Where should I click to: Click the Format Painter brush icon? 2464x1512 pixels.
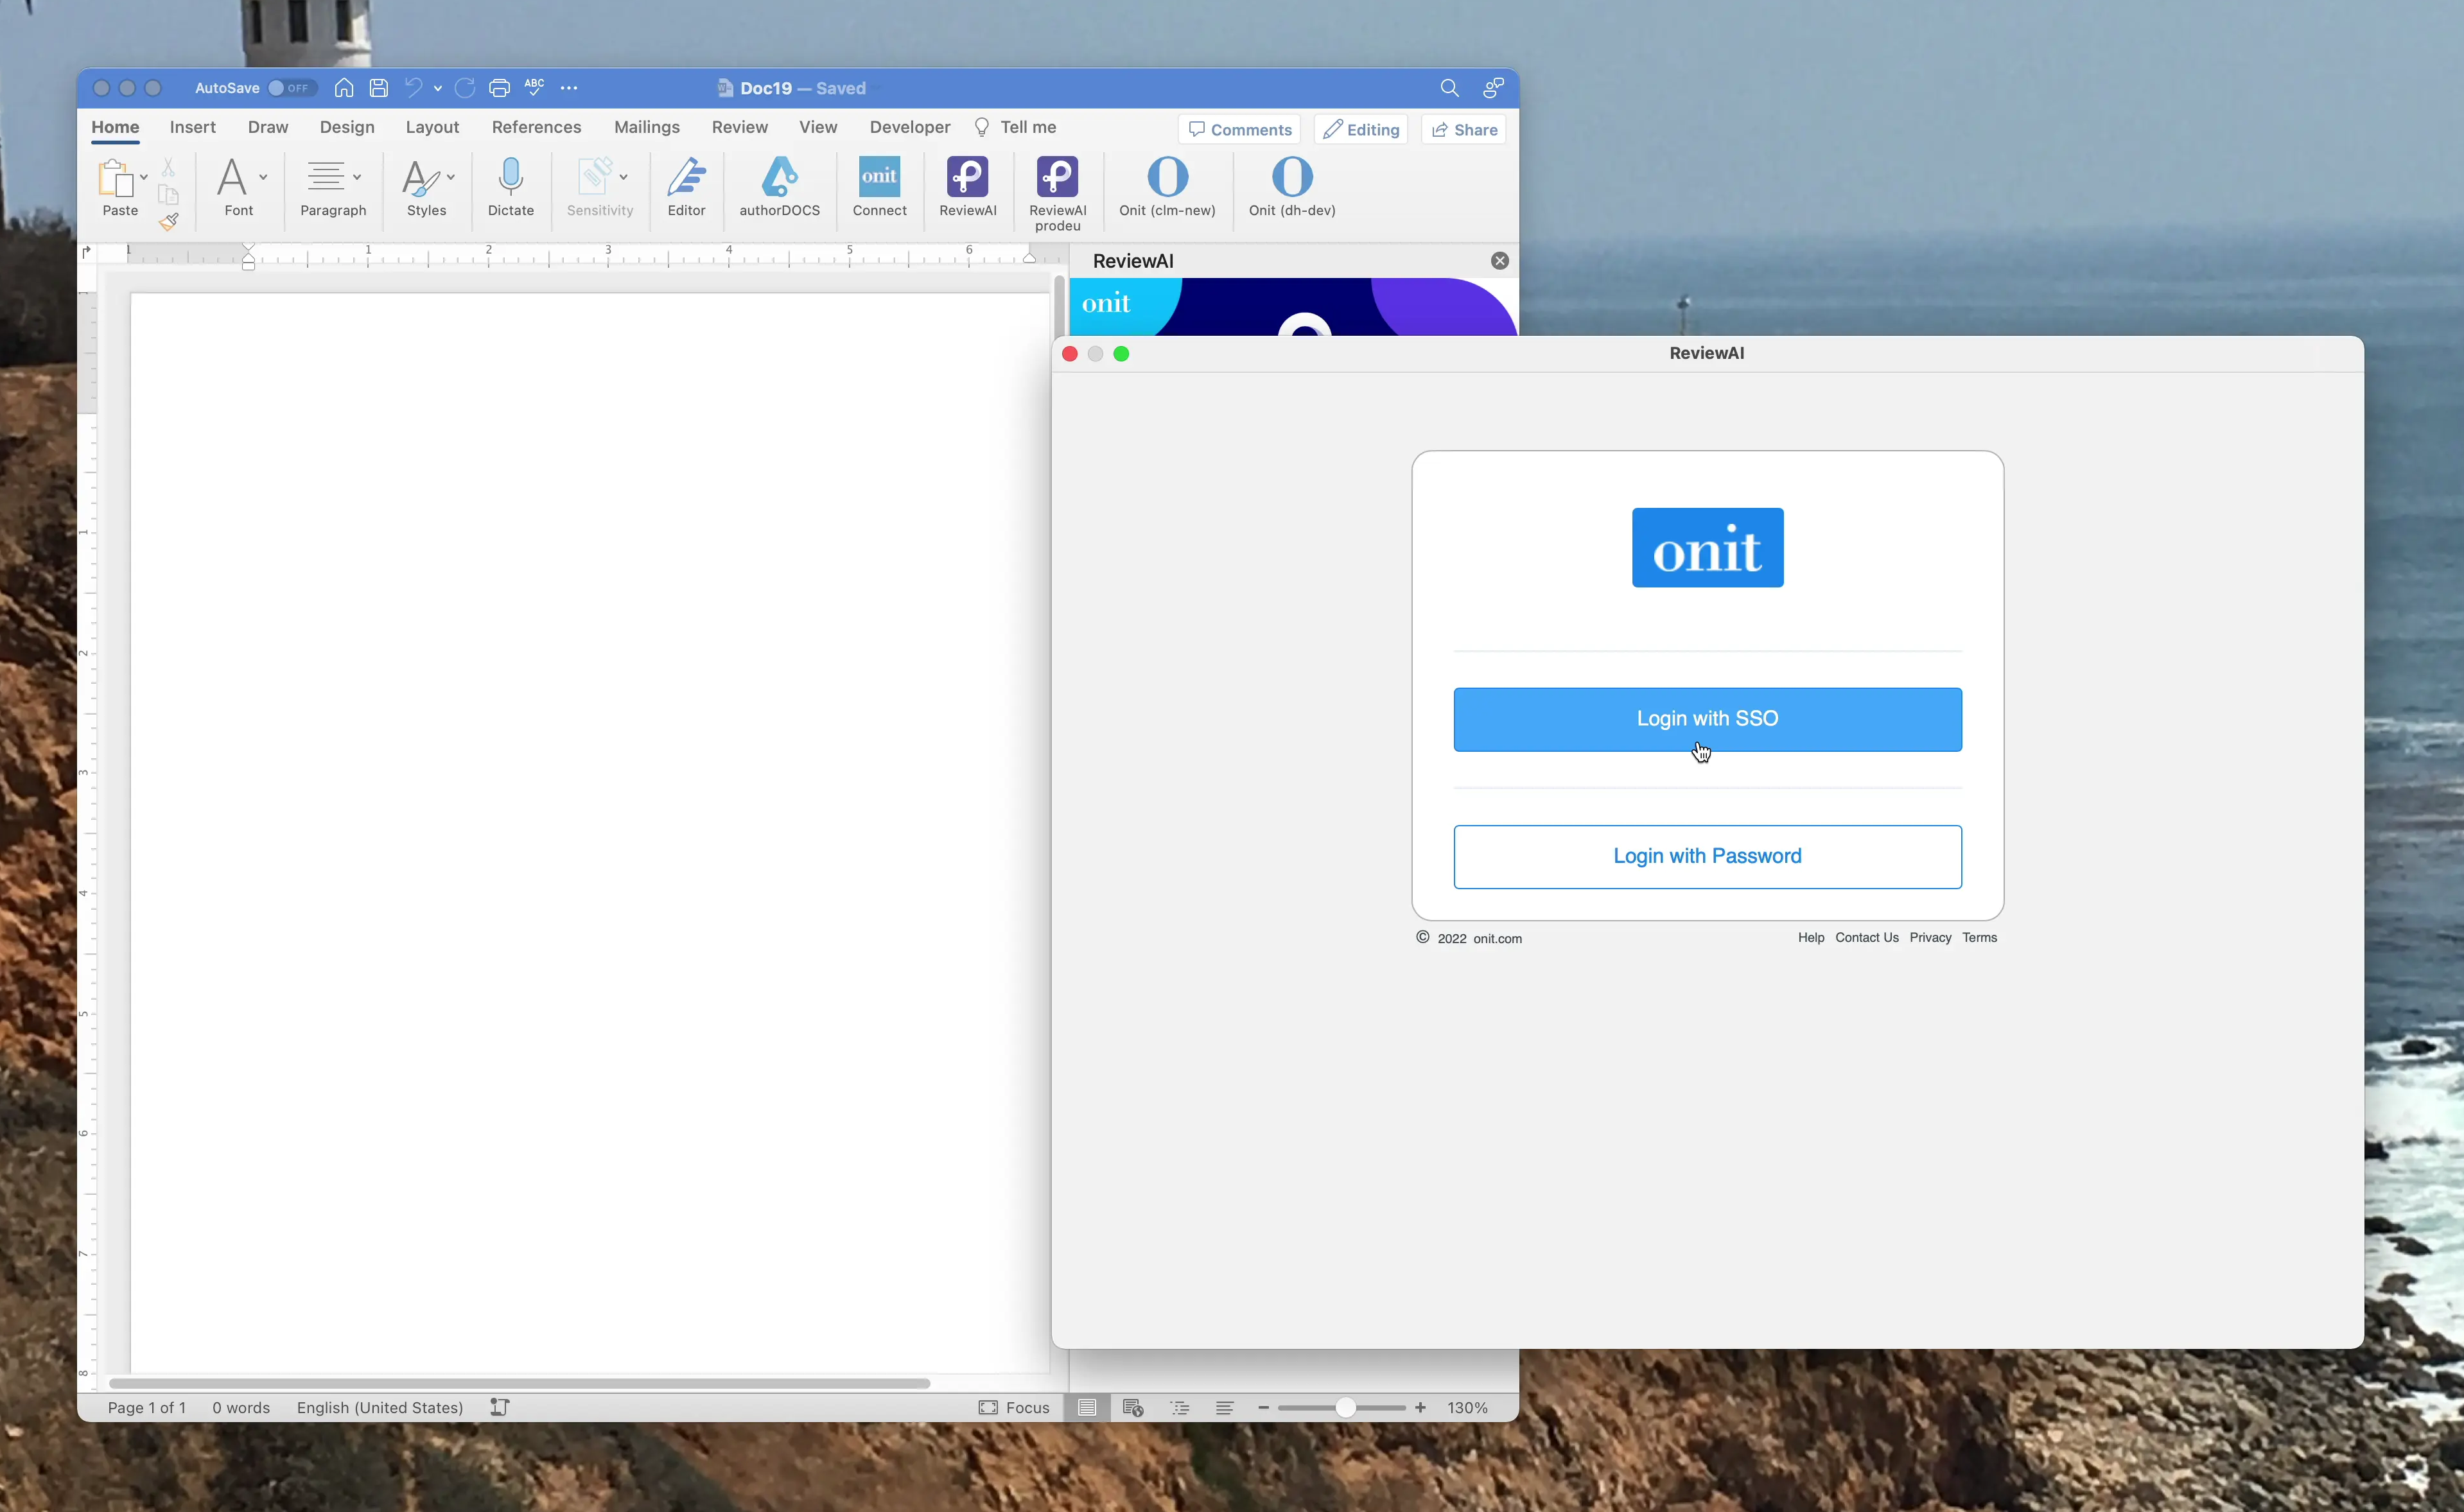[169, 221]
